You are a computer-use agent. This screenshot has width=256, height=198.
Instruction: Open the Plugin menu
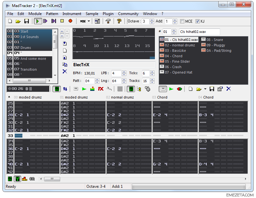(x=108, y=14)
